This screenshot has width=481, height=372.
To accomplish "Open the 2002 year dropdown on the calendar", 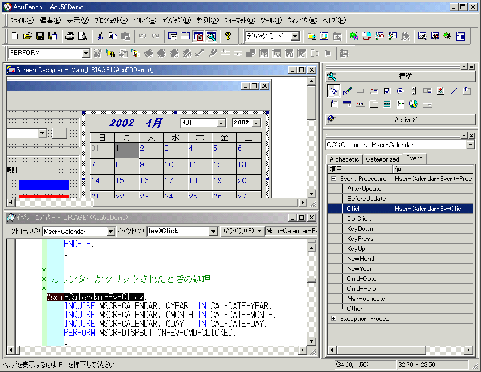I will click(256, 123).
